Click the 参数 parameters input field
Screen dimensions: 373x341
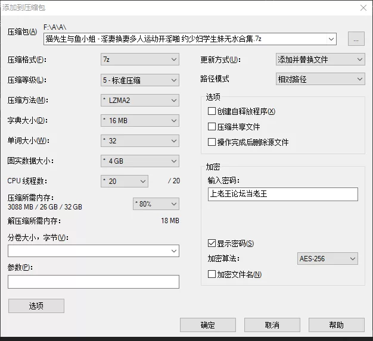(x=94, y=282)
